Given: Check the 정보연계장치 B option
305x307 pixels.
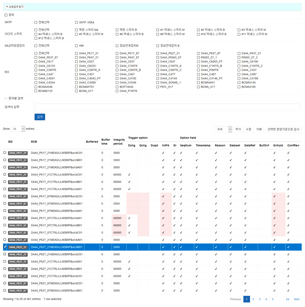Looking at the screenshot, I should [158, 46].
